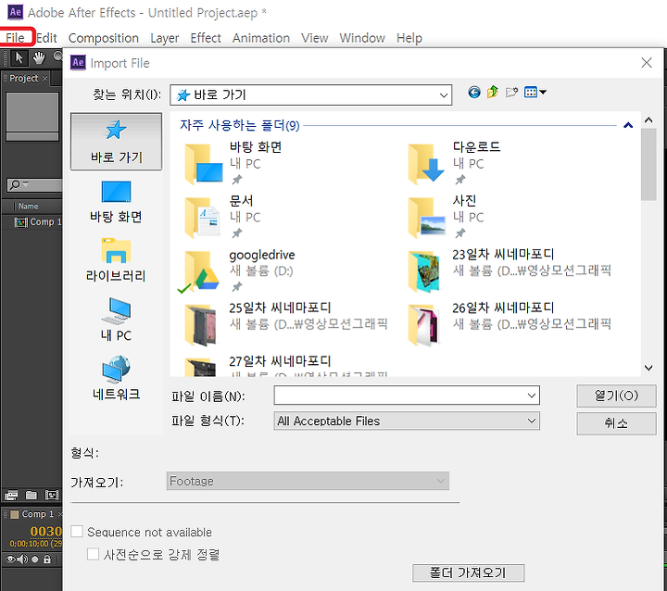The height and width of the screenshot is (591, 667).
Task: Click the file list scrollbar up arrow
Action: coord(648,120)
